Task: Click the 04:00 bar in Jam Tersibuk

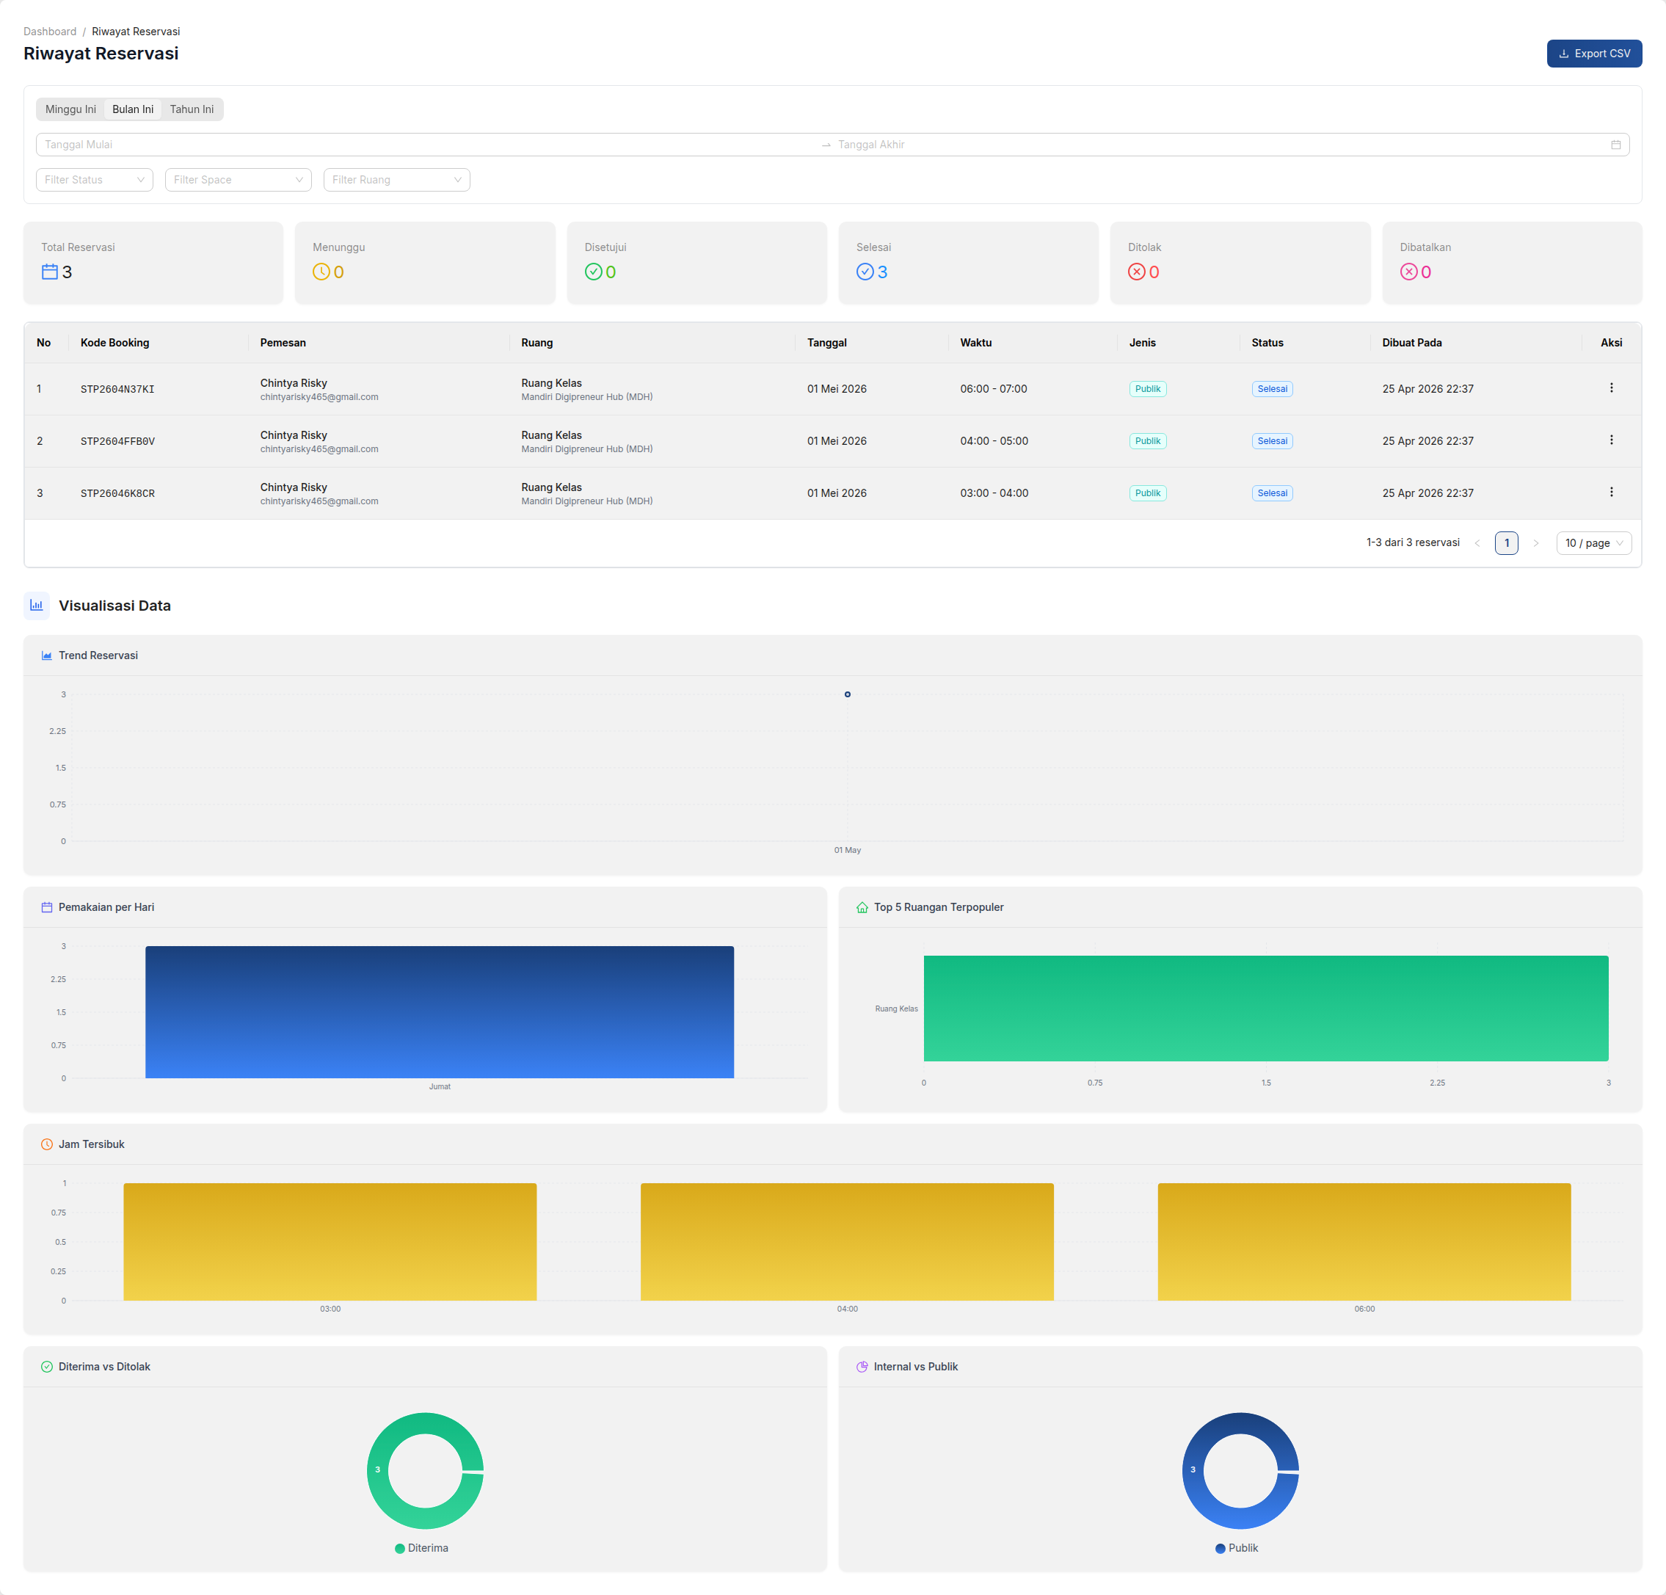Action: pyautogui.click(x=848, y=1242)
